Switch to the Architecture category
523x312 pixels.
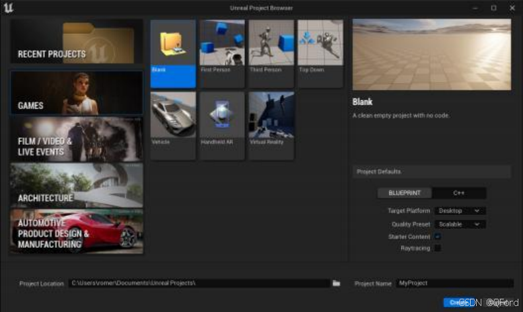pos(77,185)
